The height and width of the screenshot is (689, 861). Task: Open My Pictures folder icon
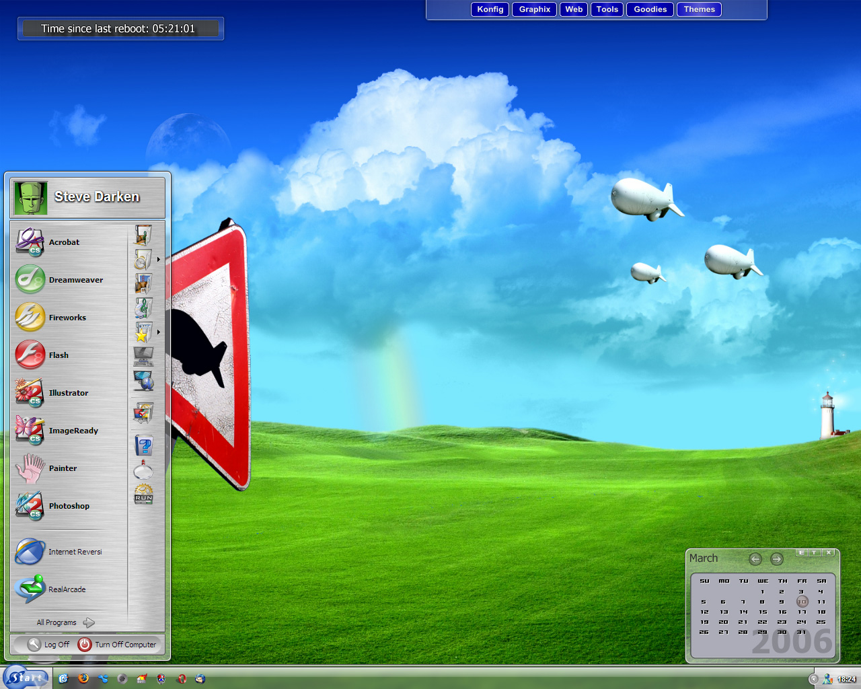143,283
